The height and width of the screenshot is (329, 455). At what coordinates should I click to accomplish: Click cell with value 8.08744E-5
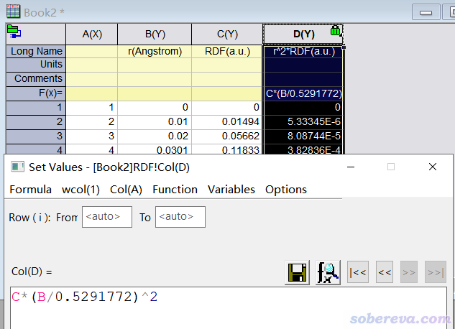[303, 136]
